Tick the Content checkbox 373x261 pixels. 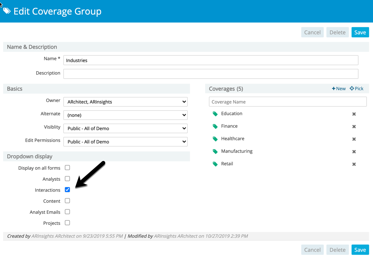(x=68, y=201)
